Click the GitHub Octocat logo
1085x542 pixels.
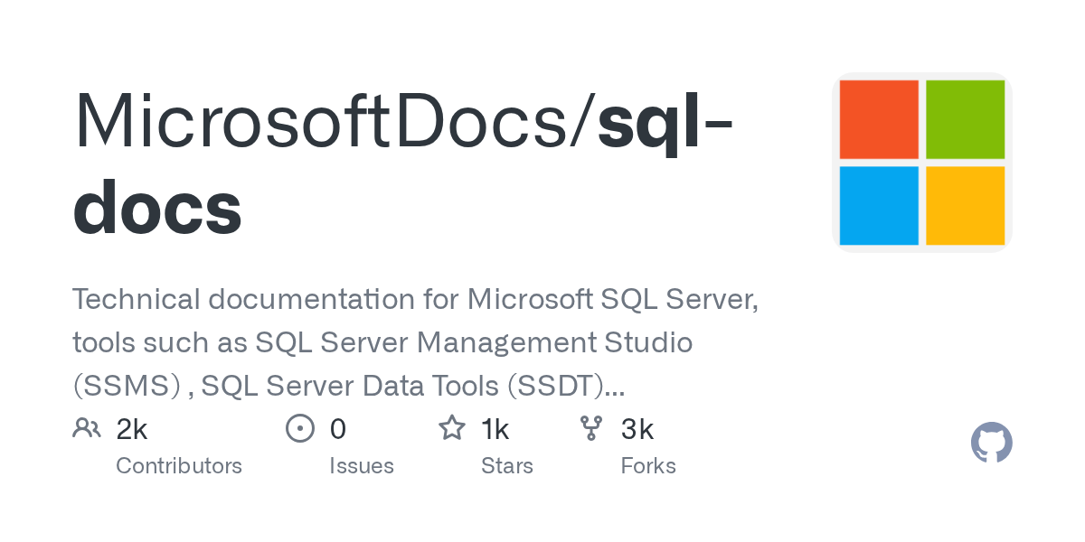click(991, 443)
